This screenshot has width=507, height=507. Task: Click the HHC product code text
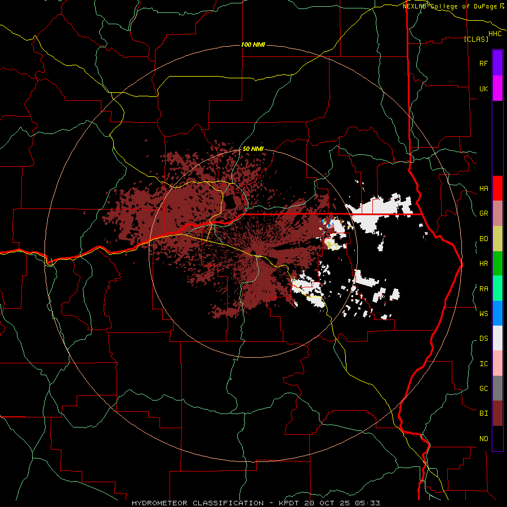495,34
